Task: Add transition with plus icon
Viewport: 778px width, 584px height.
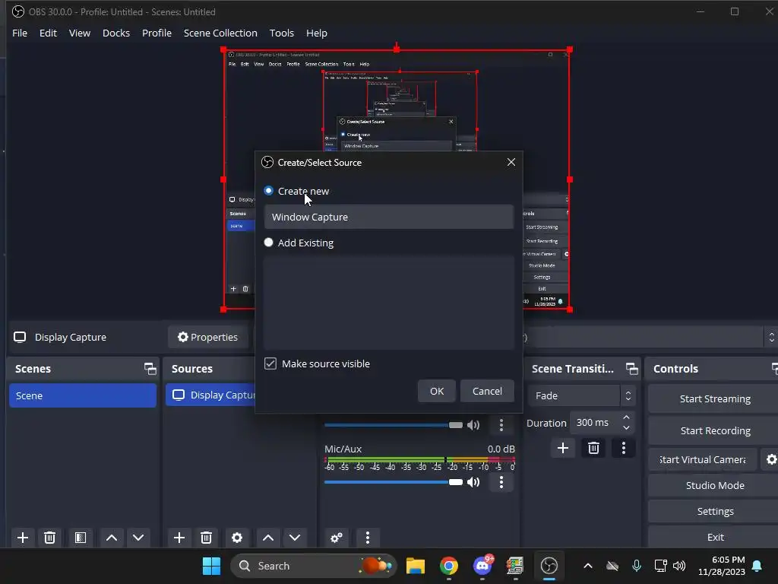Action: pyautogui.click(x=563, y=448)
